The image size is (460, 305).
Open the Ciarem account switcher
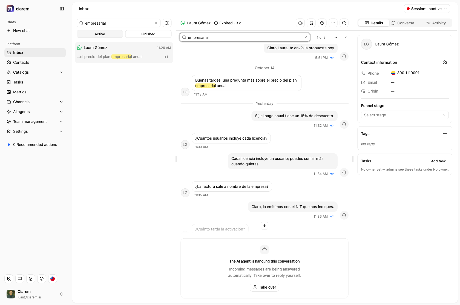pyautogui.click(x=35, y=294)
